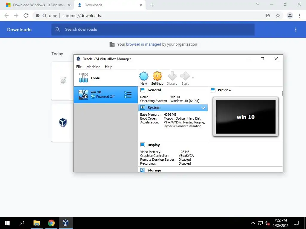
Task: Switch to the Downloads tab in Chrome
Action: pos(109,5)
